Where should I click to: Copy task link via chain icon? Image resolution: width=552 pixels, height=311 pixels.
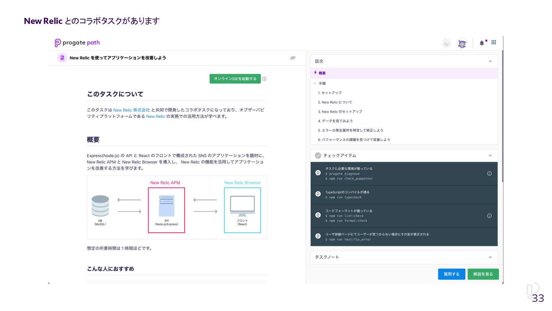[293, 58]
